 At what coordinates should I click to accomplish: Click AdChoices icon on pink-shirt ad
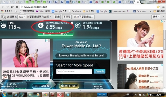(x=46, y=41)
